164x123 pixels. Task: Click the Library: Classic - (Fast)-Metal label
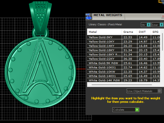(x=105, y=25)
